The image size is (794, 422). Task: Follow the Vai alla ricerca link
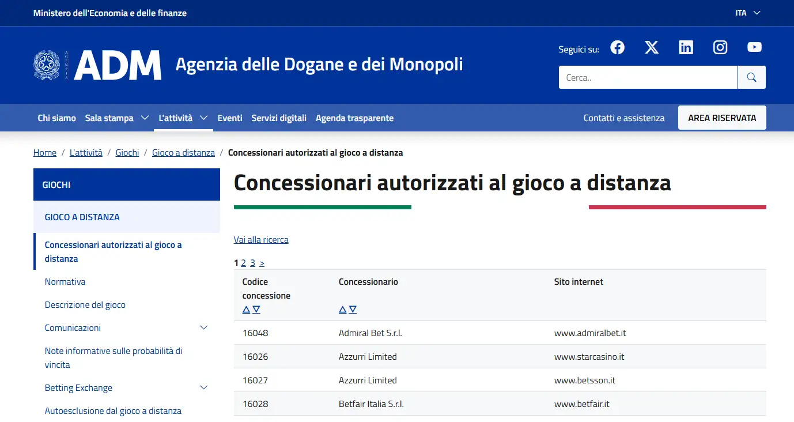tap(261, 240)
